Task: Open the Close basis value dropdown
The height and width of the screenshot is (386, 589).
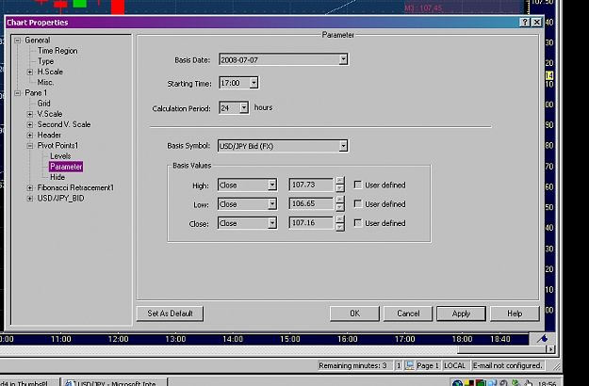Action: pos(272,223)
